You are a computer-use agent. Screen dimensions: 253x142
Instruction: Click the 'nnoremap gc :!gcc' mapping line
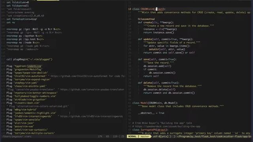[33, 29]
